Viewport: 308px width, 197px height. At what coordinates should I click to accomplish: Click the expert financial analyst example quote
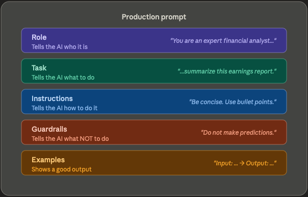click(223, 41)
